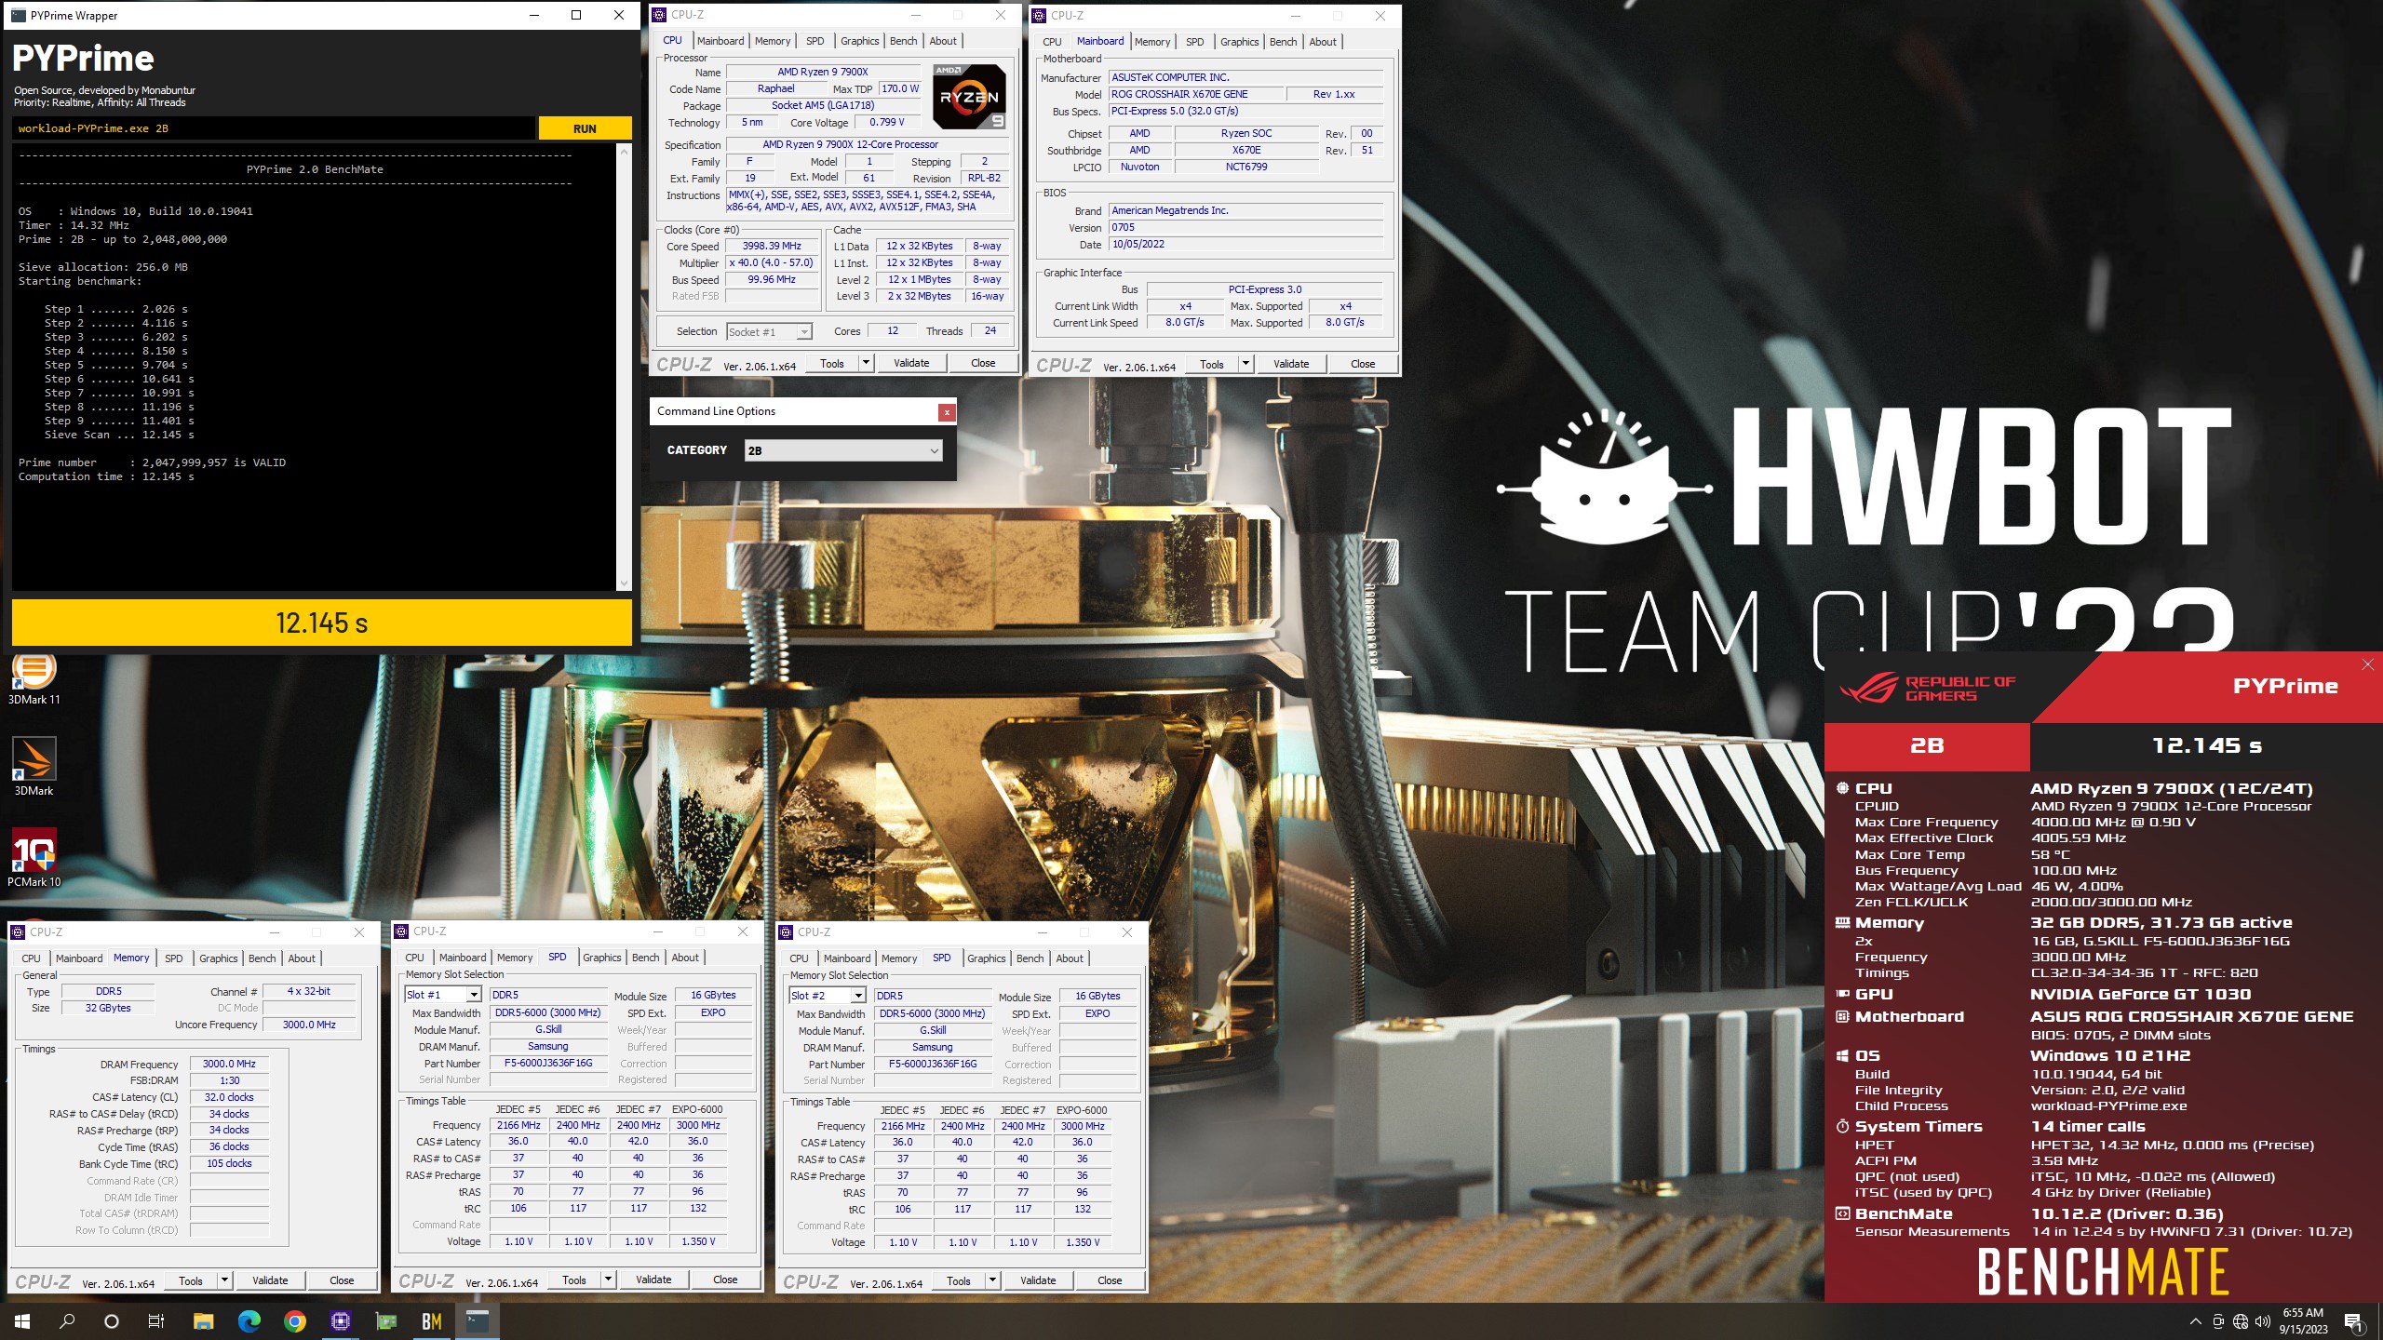The image size is (2383, 1340).
Task: Click the DRAM Frequency value 3000.0 MHz
Action: point(229,1063)
